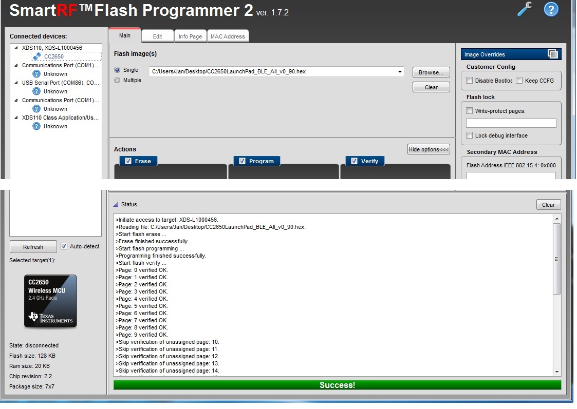Viewport: 577px width, 409px height.
Task: Click the CC2650 Wireless MCU chip image
Action: pos(50,301)
